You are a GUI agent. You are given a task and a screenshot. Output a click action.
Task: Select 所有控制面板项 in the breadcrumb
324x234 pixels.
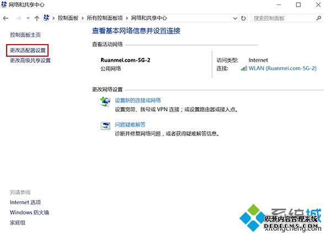104,18
